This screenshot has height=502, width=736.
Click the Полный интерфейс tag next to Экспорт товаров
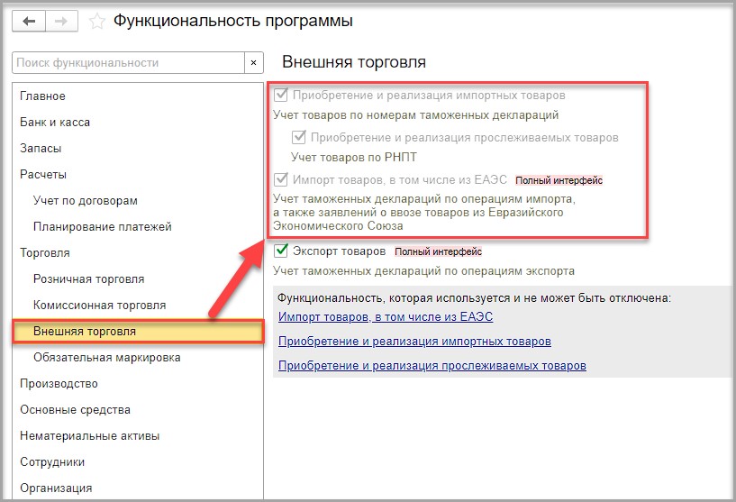(438, 251)
